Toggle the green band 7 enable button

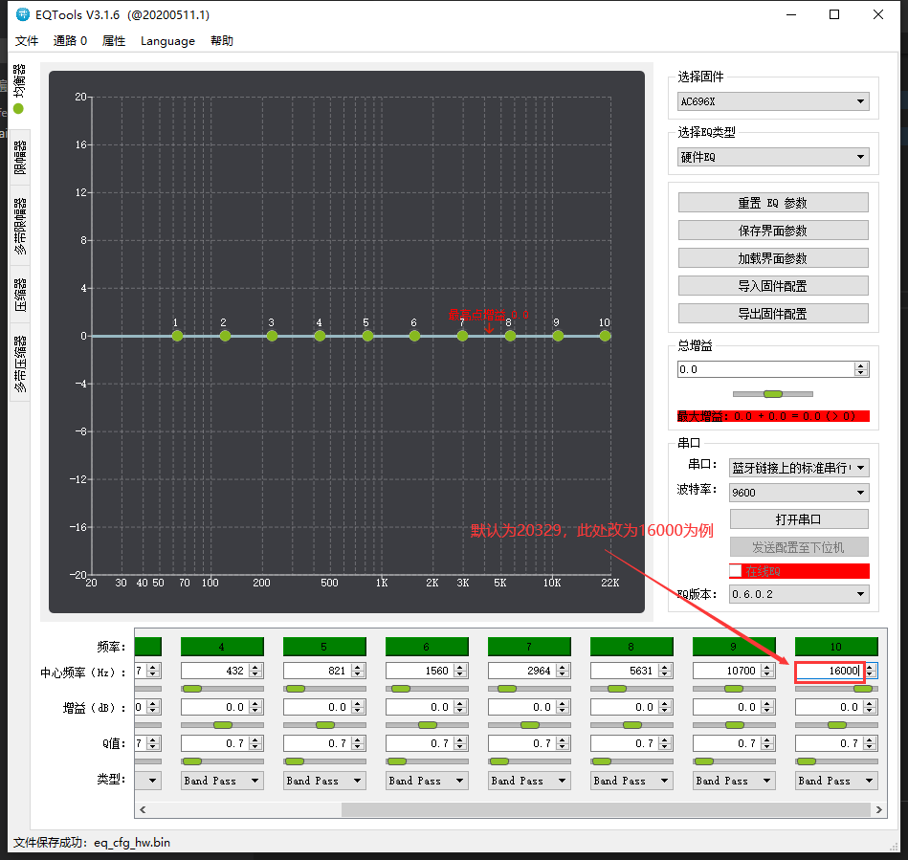(x=529, y=647)
